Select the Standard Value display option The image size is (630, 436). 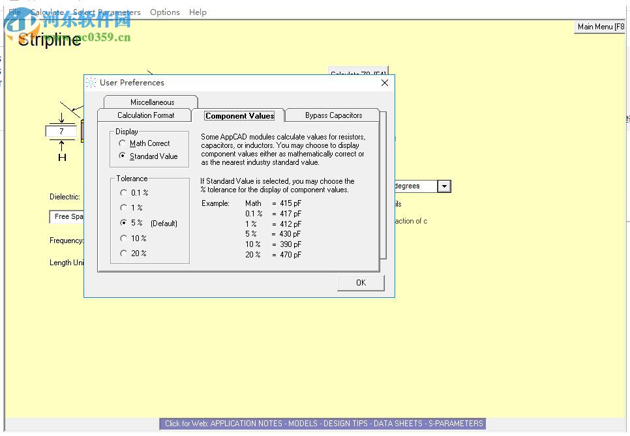(123, 156)
